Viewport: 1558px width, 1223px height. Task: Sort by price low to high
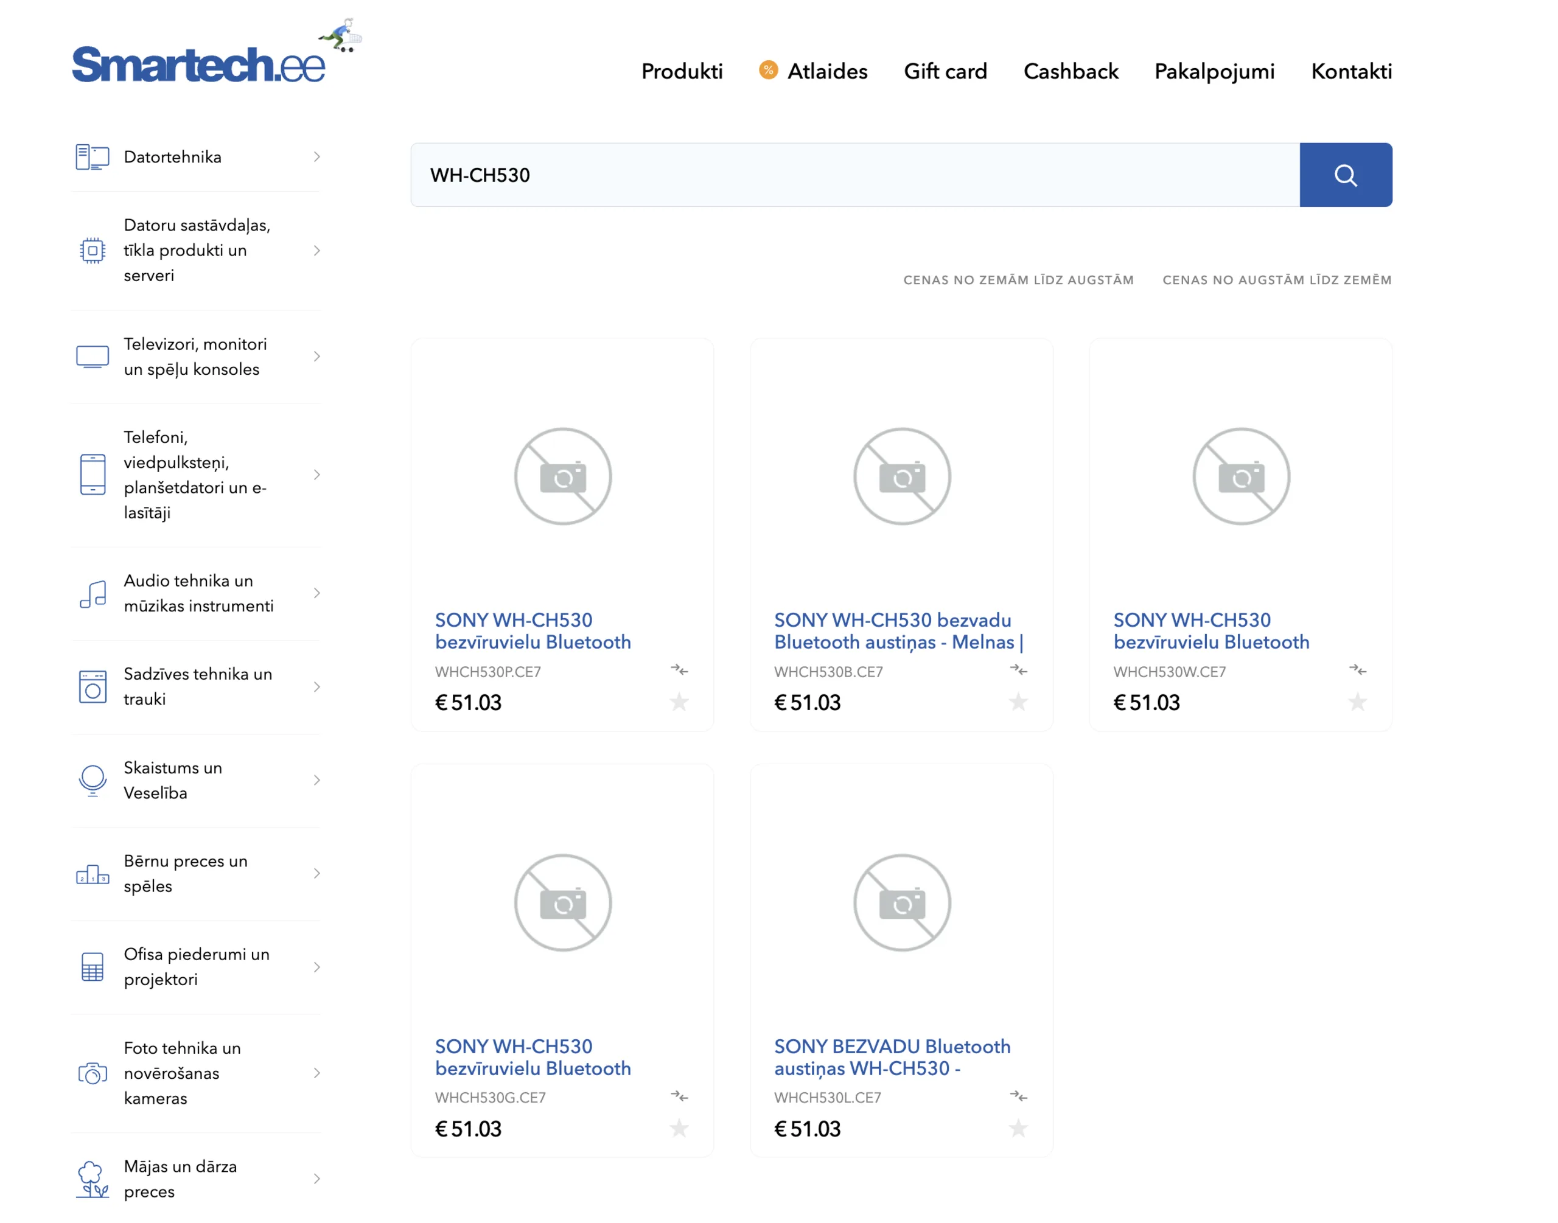click(x=1018, y=280)
